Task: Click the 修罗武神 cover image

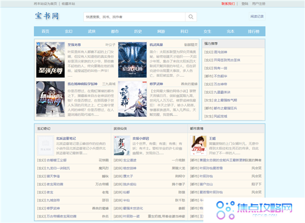Action: [132, 100]
